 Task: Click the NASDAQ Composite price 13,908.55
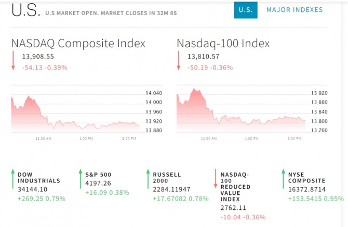pos(38,56)
